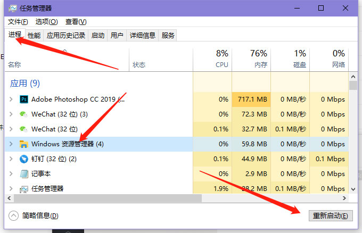This screenshot has height=233, width=362.
Task: Sort by the 网络 column header
Action: 329,60
